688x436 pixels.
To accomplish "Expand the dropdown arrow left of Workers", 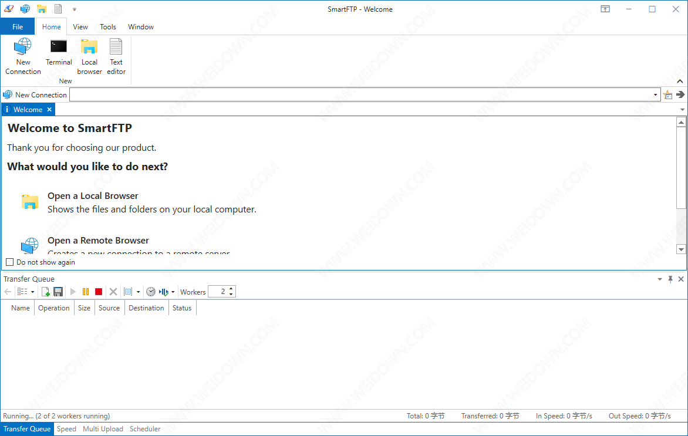I will coord(173,292).
